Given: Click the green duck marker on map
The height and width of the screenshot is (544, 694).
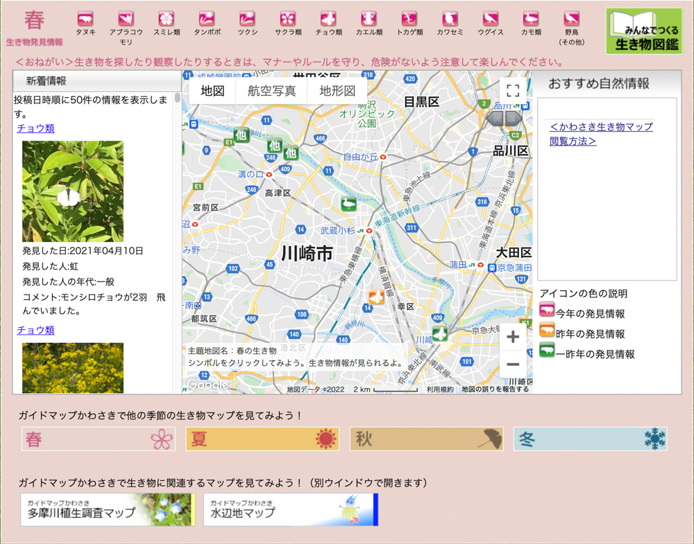Looking at the screenshot, I should coord(349,204).
